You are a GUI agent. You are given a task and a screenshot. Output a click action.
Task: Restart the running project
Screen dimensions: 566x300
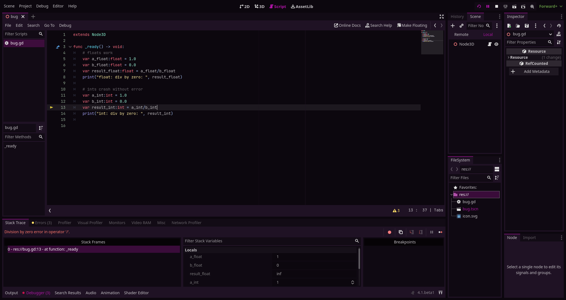click(x=479, y=6)
